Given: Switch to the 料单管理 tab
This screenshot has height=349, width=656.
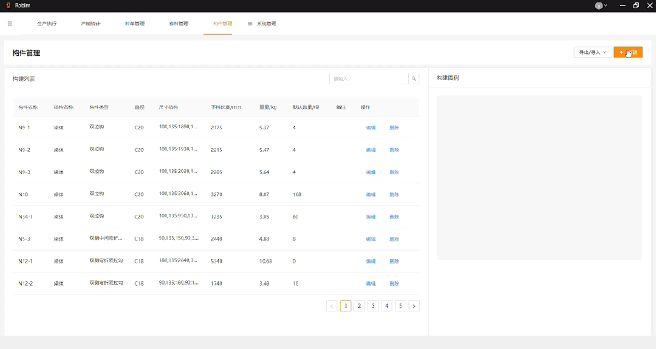Looking at the screenshot, I should 135,24.
